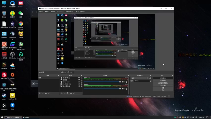This screenshot has height=119, width=211.
Task: Open 编辑(E) menu
Action: tap(47, 11)
